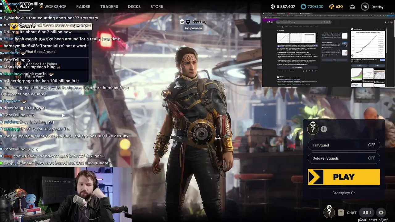Click the gold Raider Token icon beside 630
This screenshot has width=395, height=222.
coord(332,6)
